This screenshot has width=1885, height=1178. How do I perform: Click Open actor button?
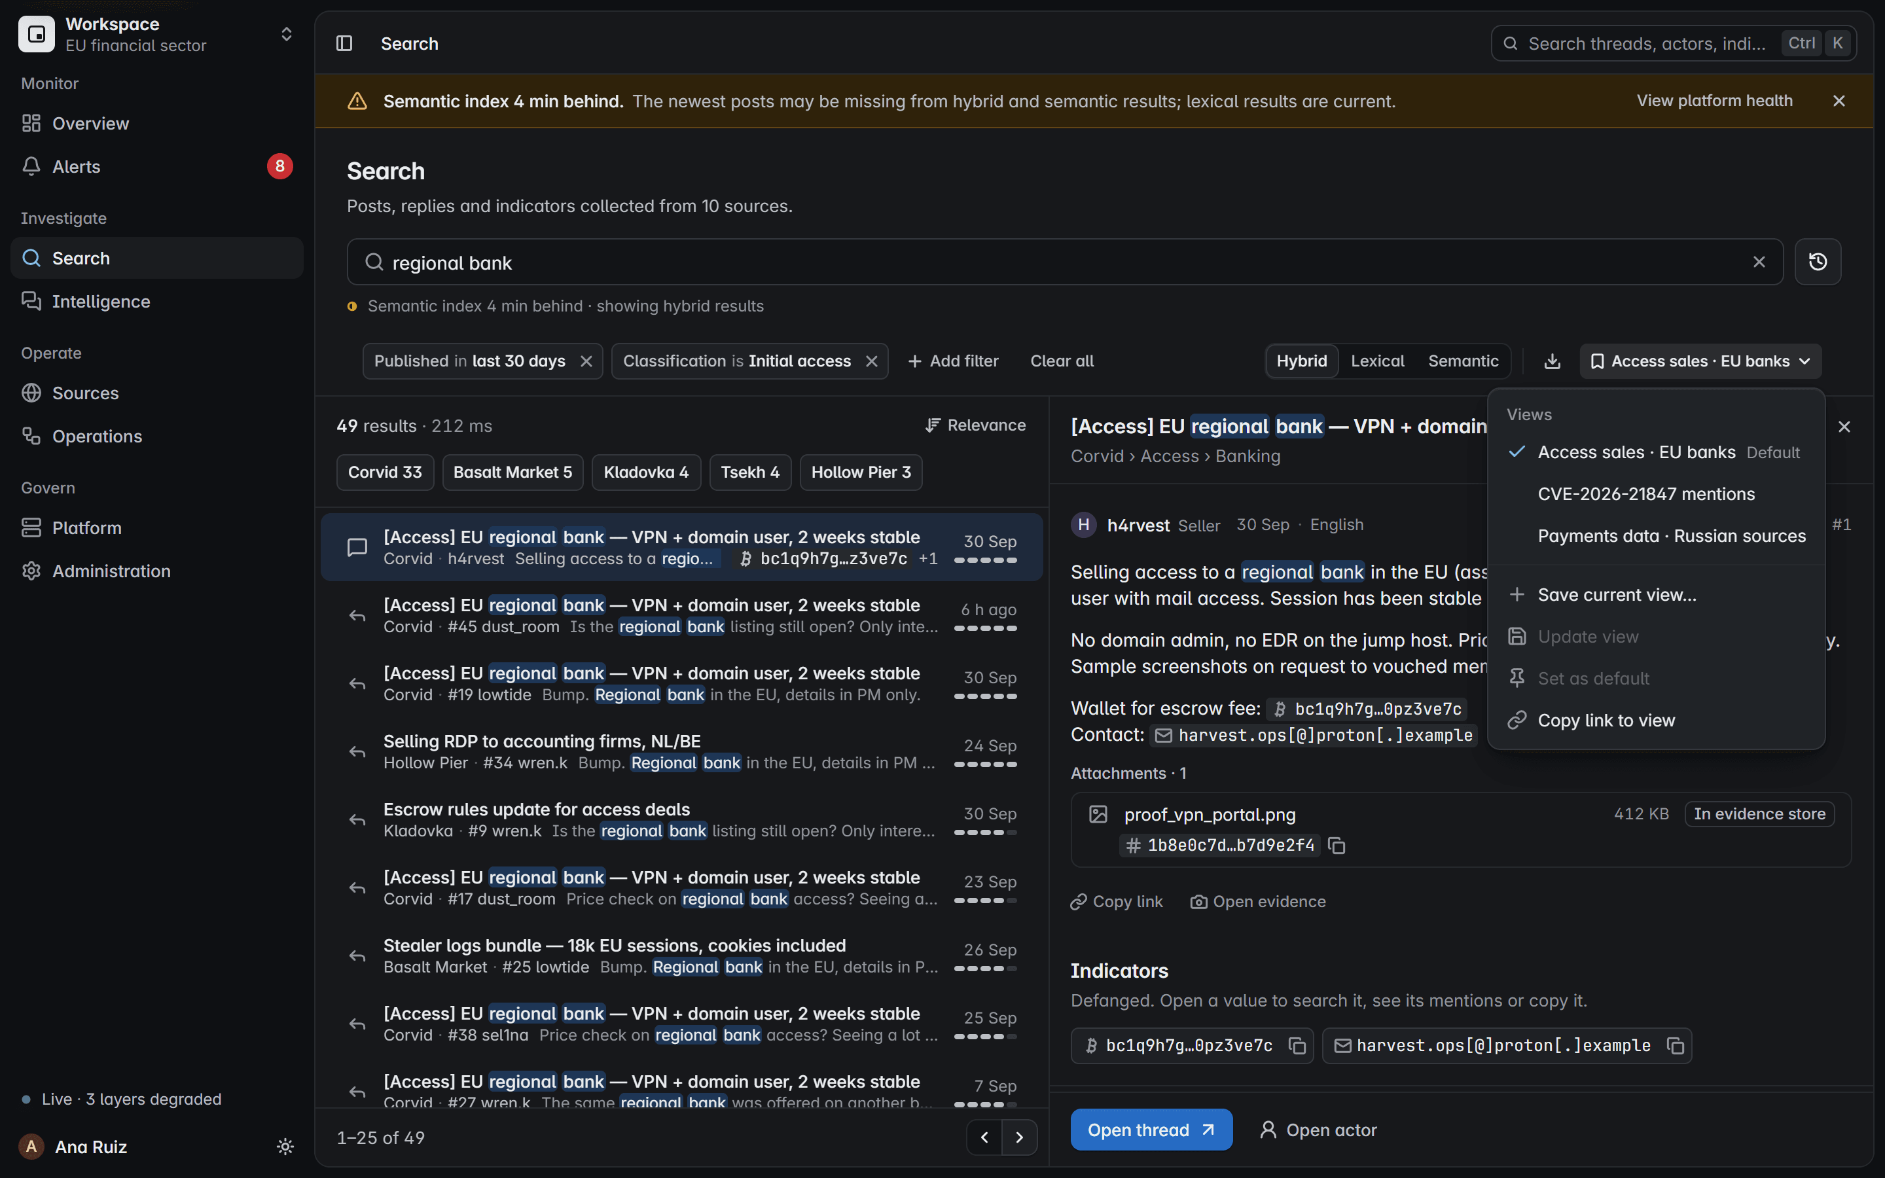pos(1318,1130)
